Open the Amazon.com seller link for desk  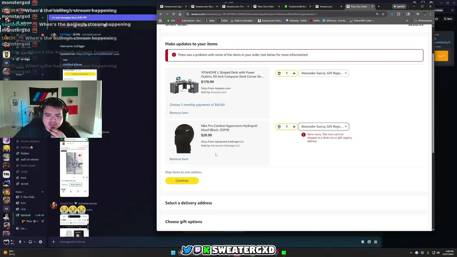pos(219,92)
